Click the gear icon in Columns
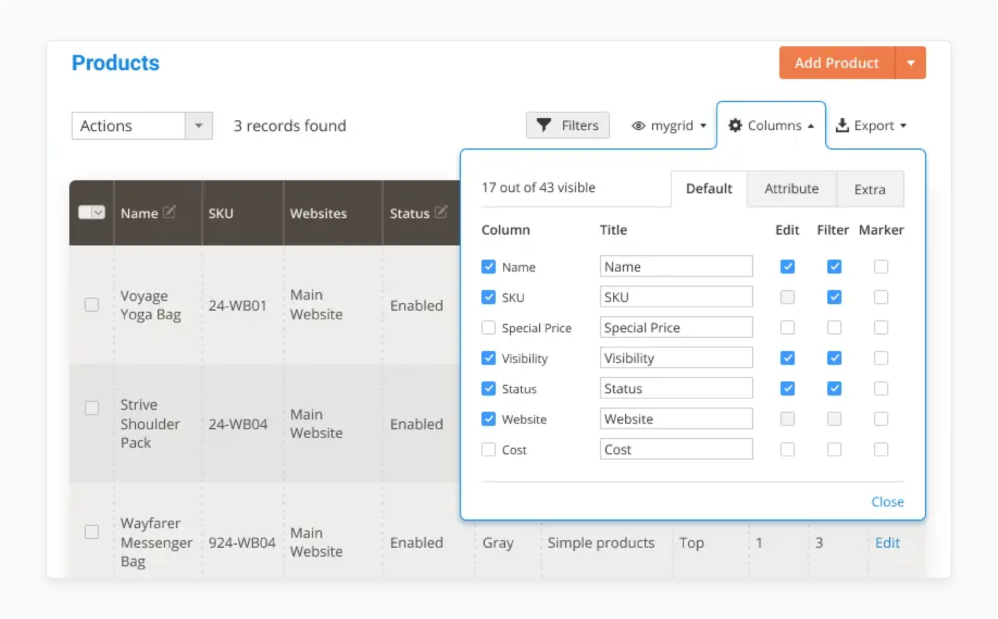 [735, 125]
